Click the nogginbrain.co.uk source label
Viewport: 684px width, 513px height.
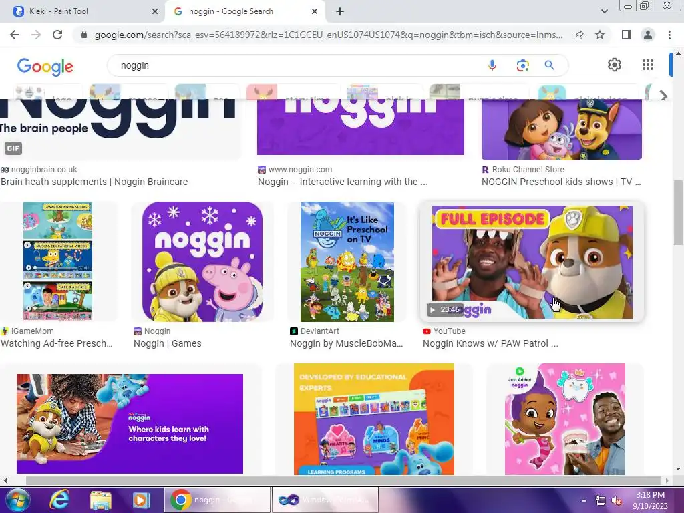(x=43, y=169)
